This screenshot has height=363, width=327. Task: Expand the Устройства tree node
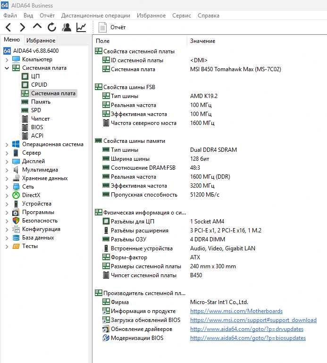pos(7,204)
